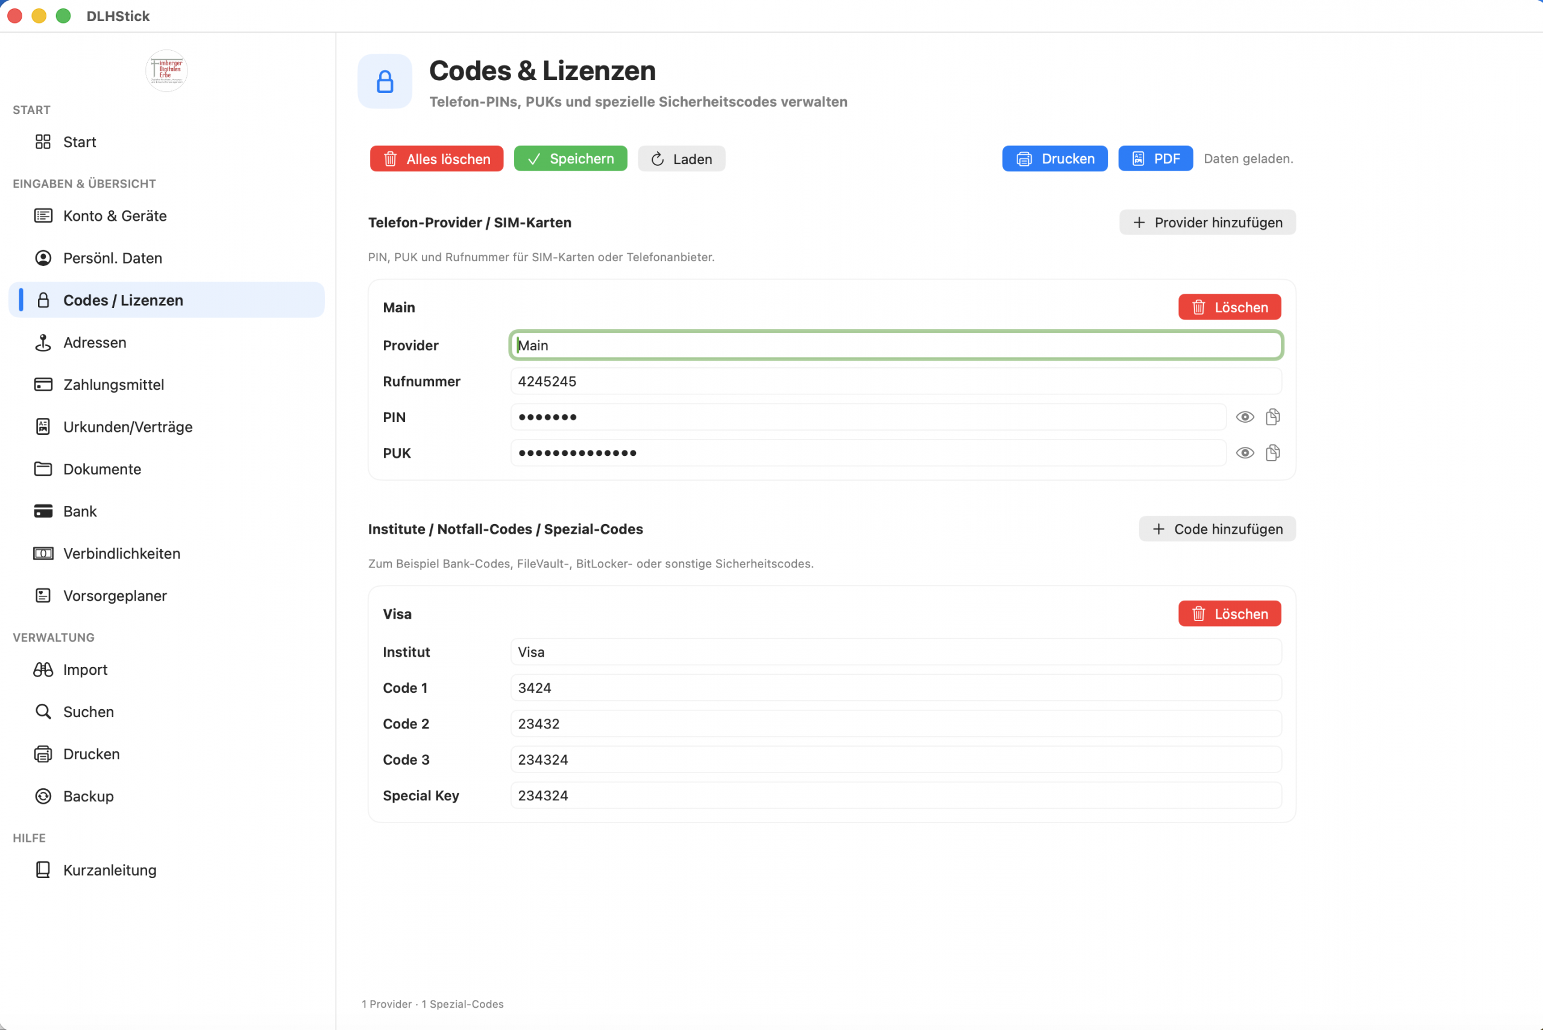Copy the PUK value icon
The width and height of the screenshot is (1543, 1030).
(1272, 453)
